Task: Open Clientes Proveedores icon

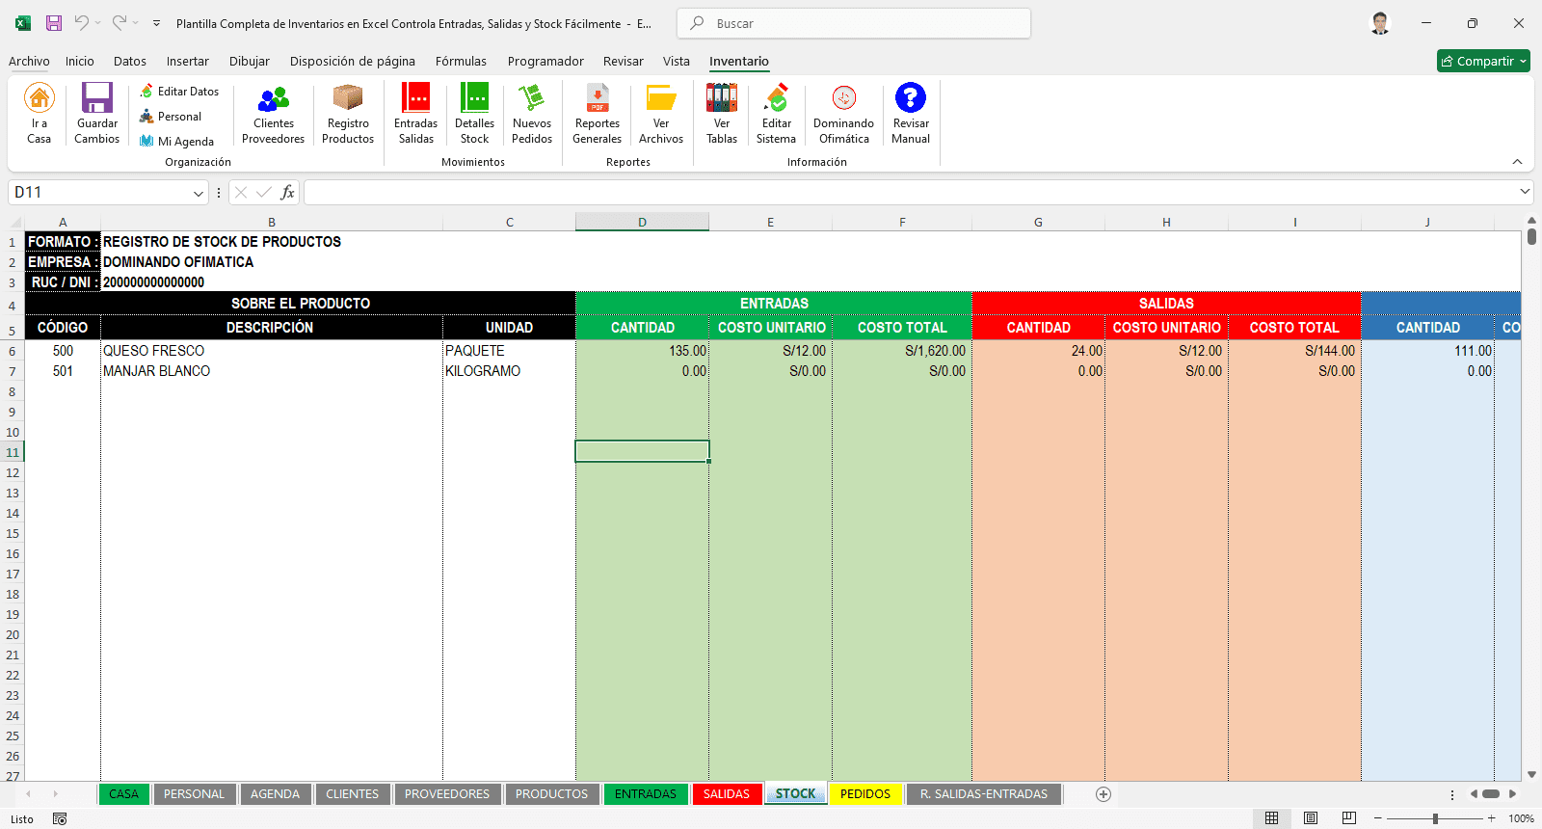Action: 274,98
